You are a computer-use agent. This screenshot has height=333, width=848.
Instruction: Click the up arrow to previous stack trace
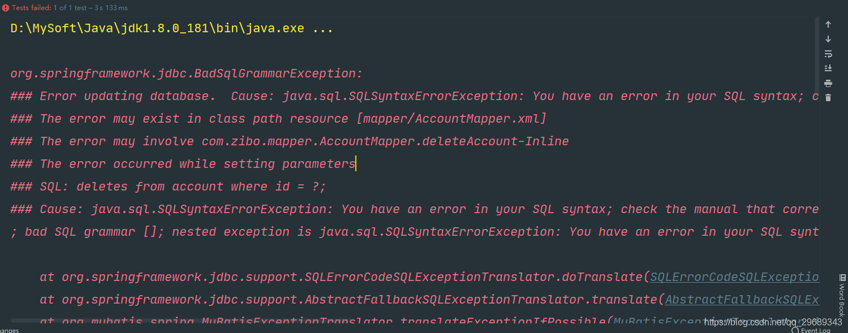coord(828,24)
